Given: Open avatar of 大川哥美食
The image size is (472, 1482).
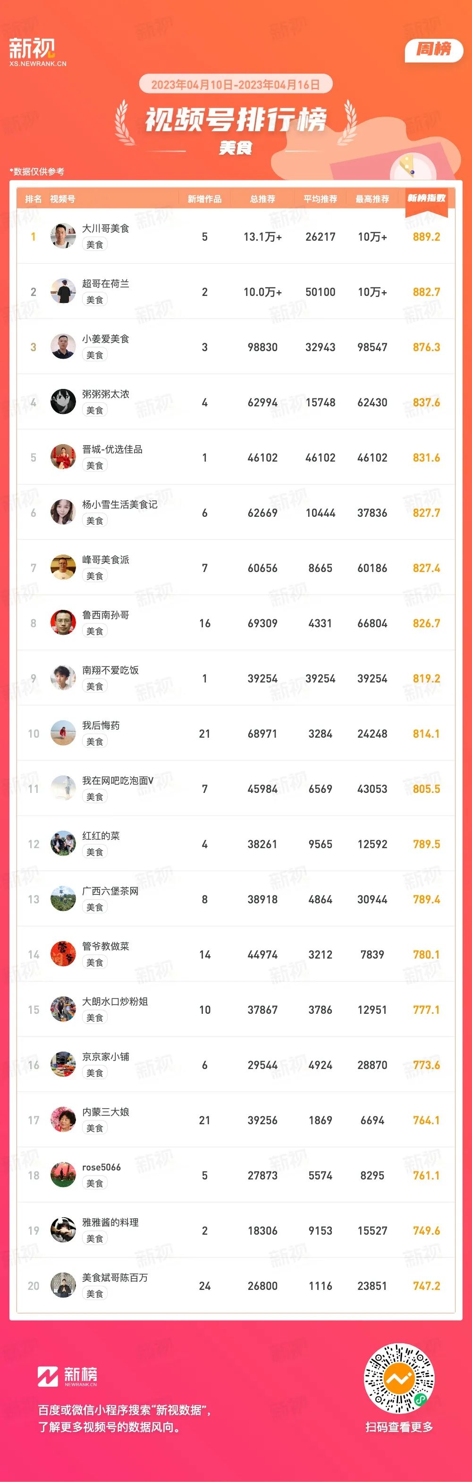Looking at the screenshot, I should [63, 236].
